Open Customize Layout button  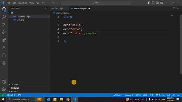(x=162, y=3)
